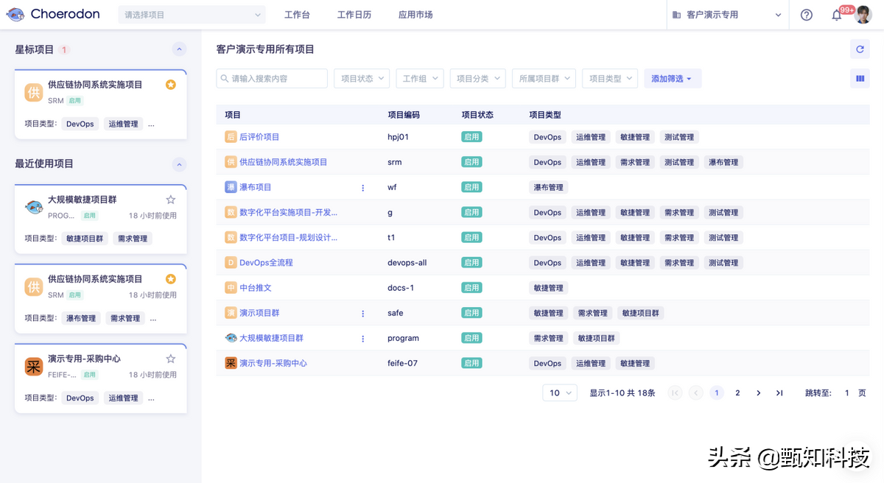884x483 pixels.
Task: Open the 应用市场 menu item
Action: (415, 14)
